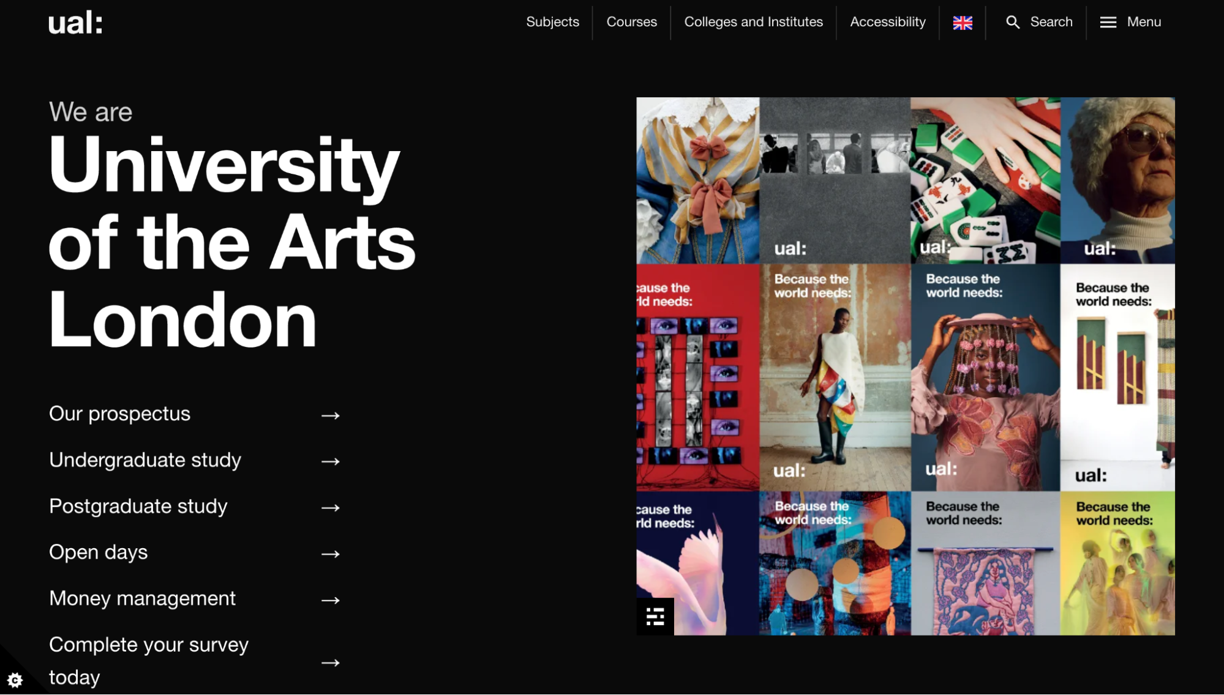Open the search
The height and width of the screenshot is (695, 1224).
(1039, 22)
